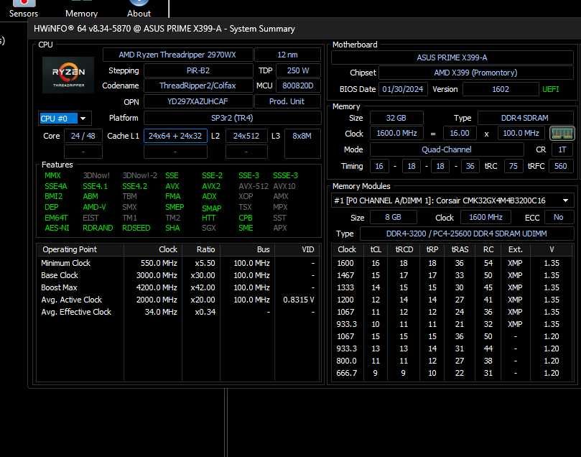Click the VID column header
The width and height of the screenshot is (581, 457).
(297, 249)
